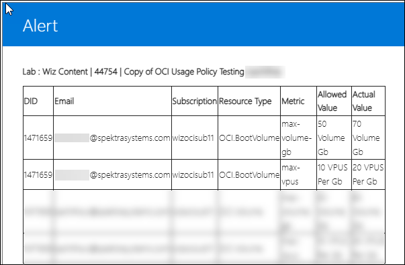Screen dimensions: 405x265
Task: Click the Actual Value column header
Action: click(364, 101)
